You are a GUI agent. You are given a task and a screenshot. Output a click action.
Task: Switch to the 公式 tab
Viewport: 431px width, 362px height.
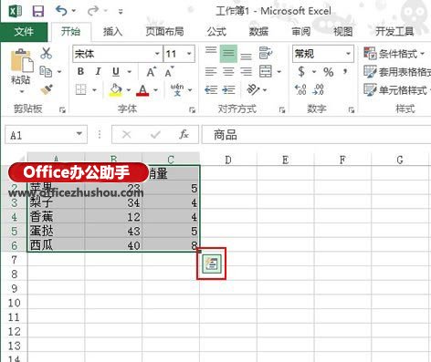(216, 31)
